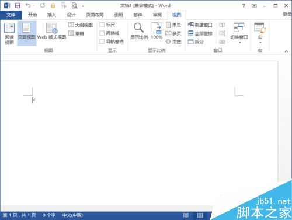Enable the 网格线 Gridlines checkbox

pos(102,33)
